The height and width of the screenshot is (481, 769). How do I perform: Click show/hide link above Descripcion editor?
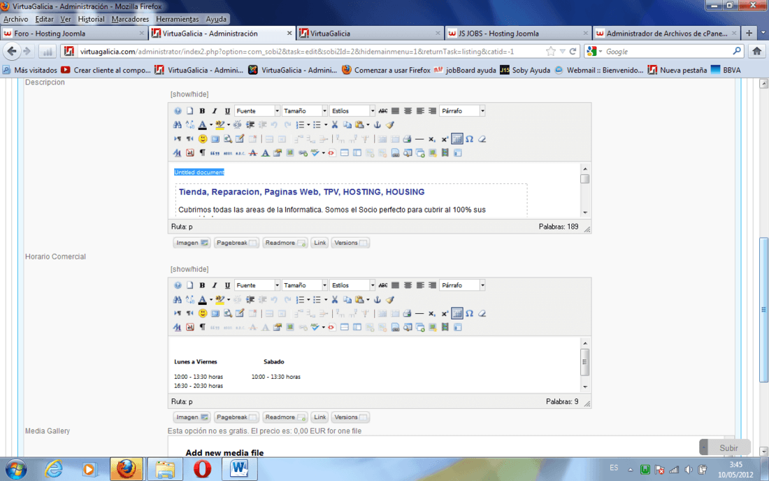[189, 94]
